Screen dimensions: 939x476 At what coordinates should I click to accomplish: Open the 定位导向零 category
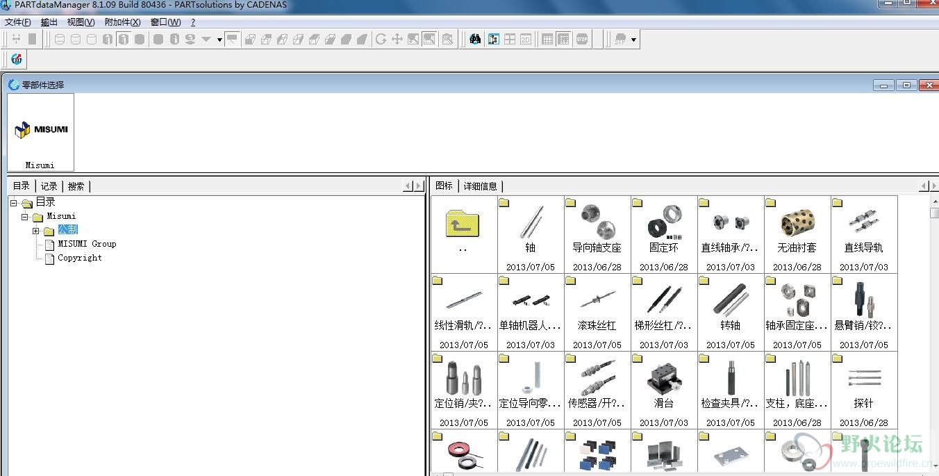tap(531, 390)
